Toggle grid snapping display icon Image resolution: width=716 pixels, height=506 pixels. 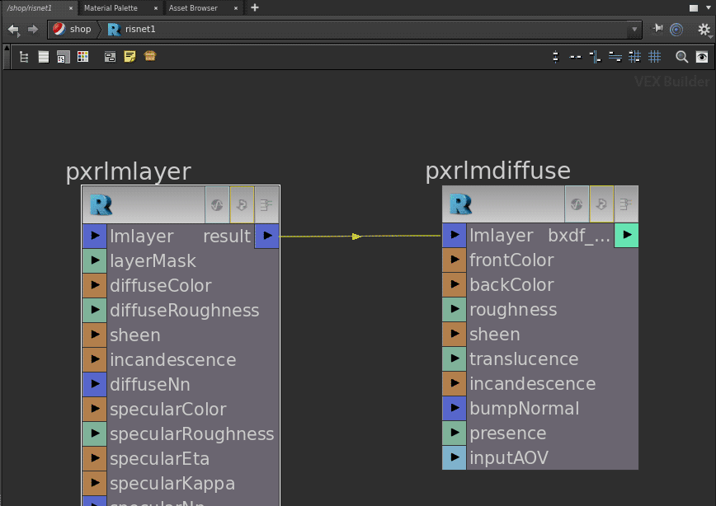coord(654,57)
